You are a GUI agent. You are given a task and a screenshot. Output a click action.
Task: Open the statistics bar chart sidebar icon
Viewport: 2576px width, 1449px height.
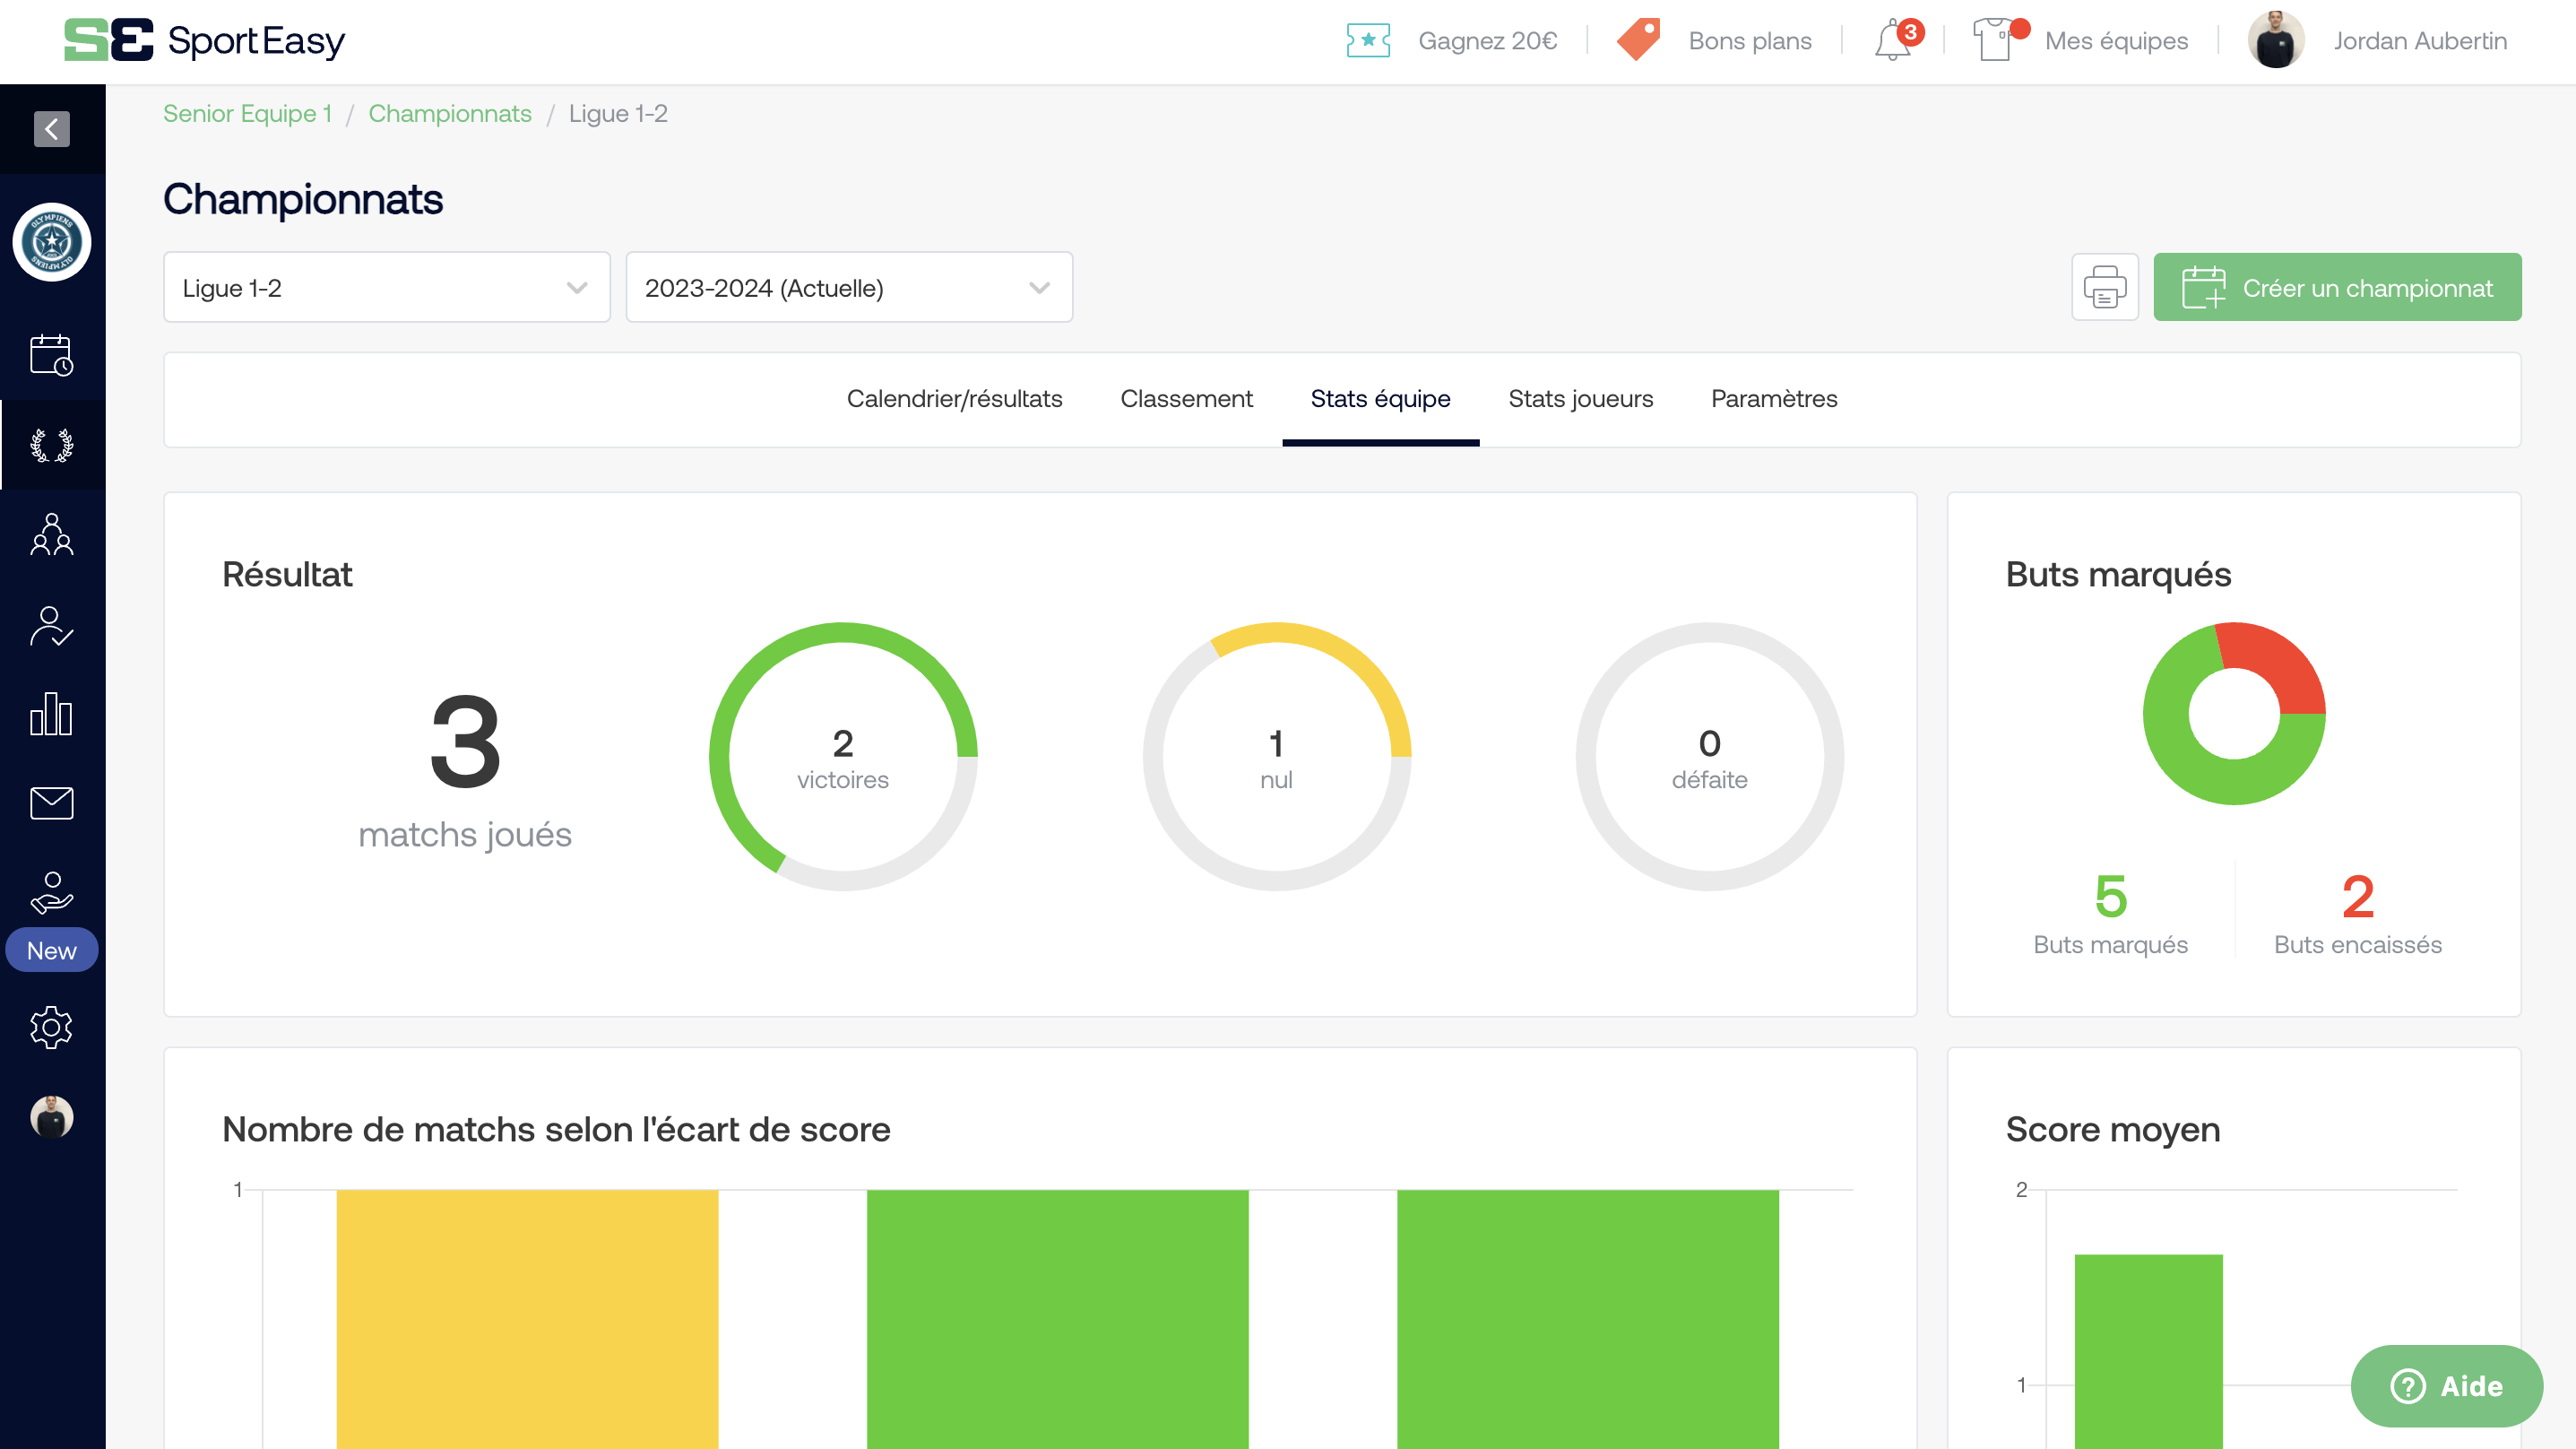(x=52, y=715)
